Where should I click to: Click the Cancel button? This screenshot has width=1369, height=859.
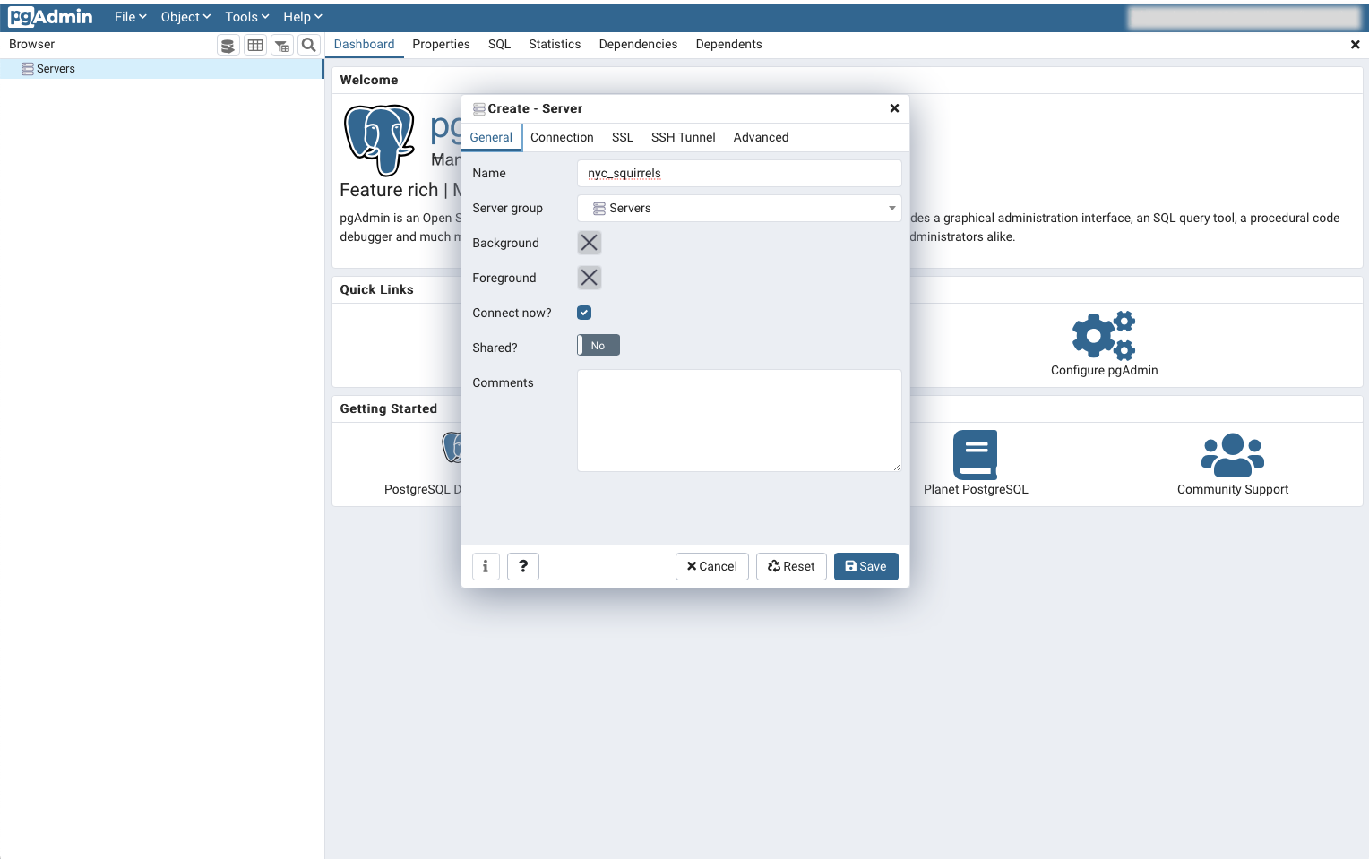(x=711, y=566)
